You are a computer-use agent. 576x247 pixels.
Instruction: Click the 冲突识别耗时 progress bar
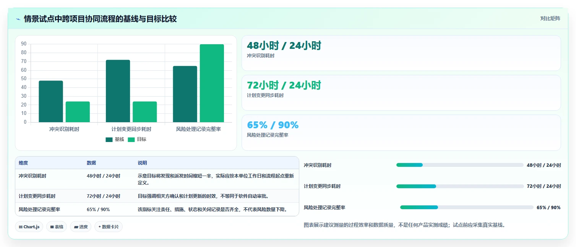tap(460, 165)
